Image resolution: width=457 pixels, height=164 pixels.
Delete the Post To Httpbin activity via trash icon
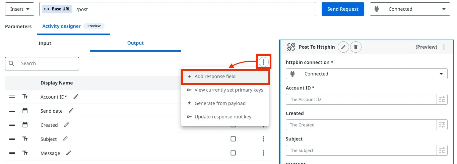click(x=356, y=47)
